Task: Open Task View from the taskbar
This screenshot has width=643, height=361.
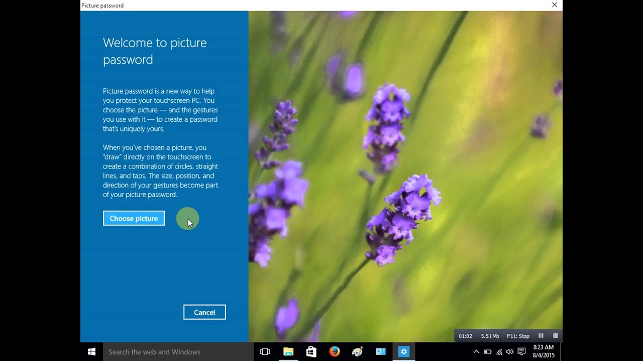Action: [265, 351]
